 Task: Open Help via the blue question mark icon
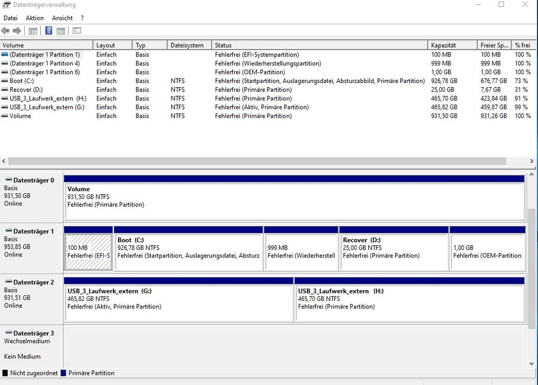tap(49, 31)
